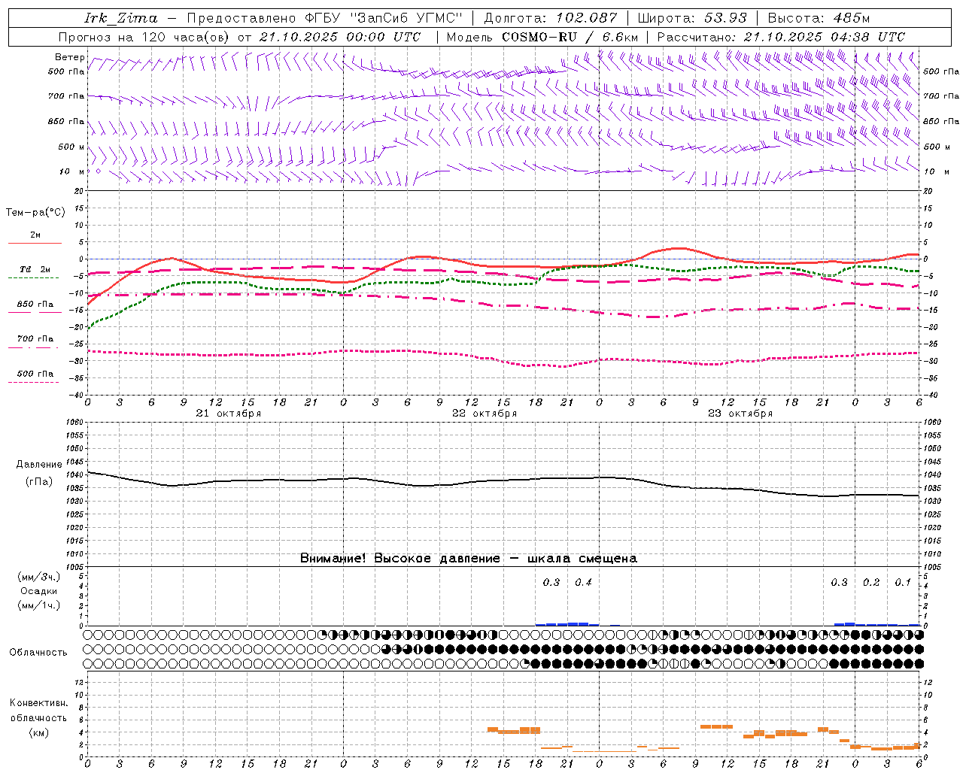Click the left-side '700 гПа' wind level label
This screenshot has width=963, height=770.
click(x=66, y=96)
